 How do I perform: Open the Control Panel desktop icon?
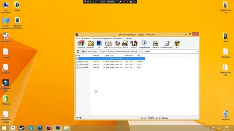(6, 23)
